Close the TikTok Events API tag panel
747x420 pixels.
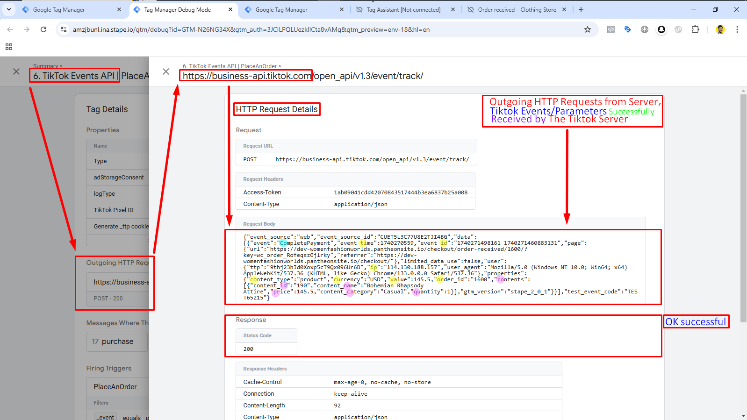tap(16, 71)
